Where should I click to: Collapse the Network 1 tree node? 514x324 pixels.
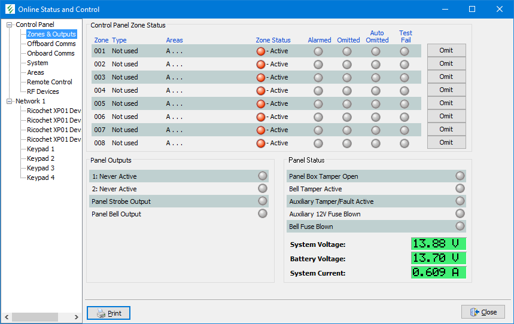point(10,101)
